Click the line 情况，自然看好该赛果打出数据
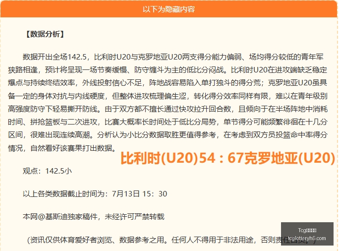Image resolution: width=339 pixels, height=251 pixels. click(62, 148)
